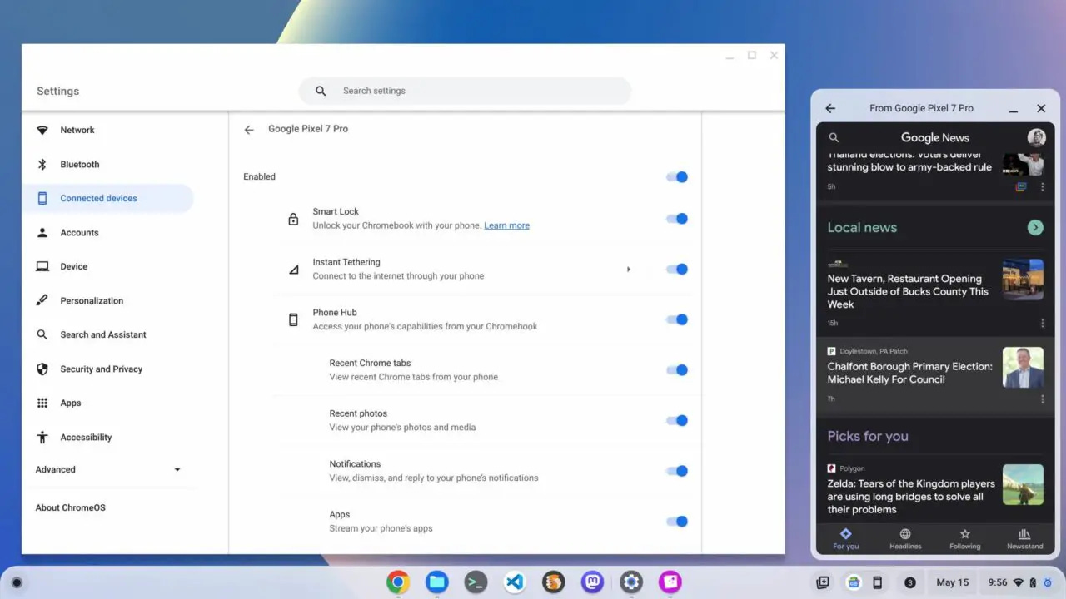Expand Local news green arrow

click(x=1035, y=228)
